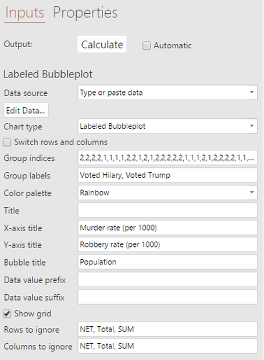
Task: Click the Group indices field
Action: (x=167, y=158)
